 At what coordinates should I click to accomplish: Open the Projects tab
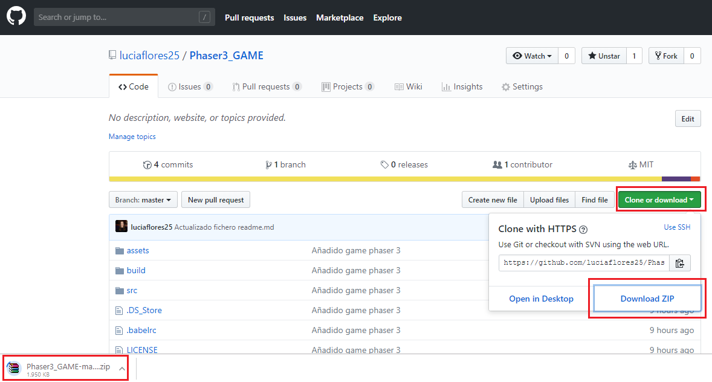(348, 87)
